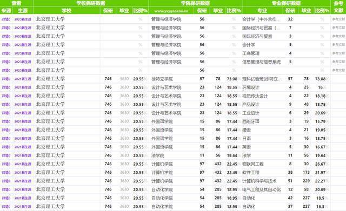
Task: Select the 计算机科学与技术 major cell
Action: click(x=259, y=181)
